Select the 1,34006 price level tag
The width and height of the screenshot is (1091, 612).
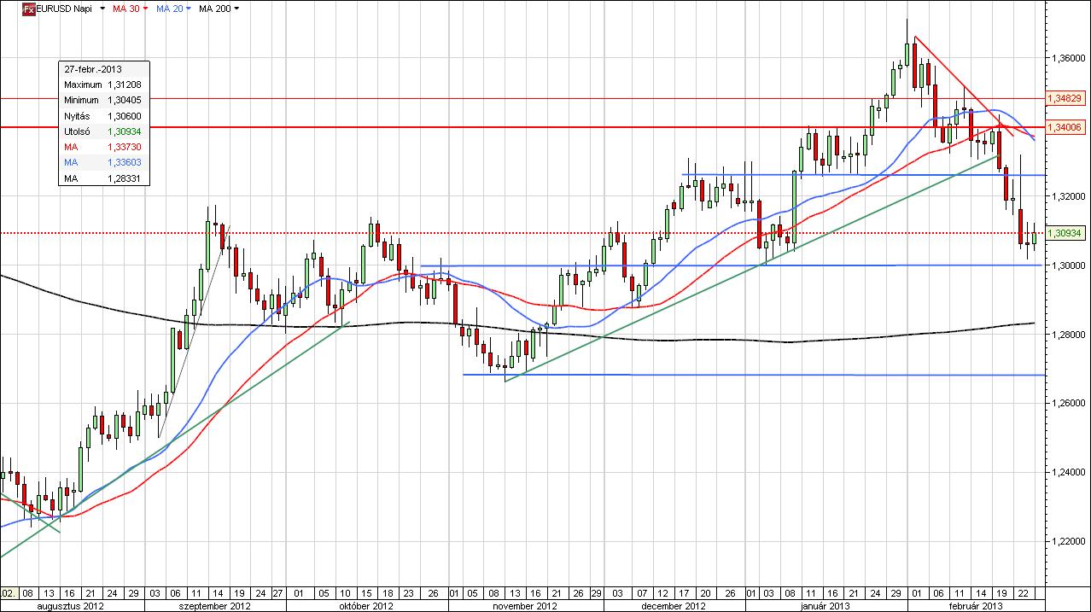[x=1065, y=127]
